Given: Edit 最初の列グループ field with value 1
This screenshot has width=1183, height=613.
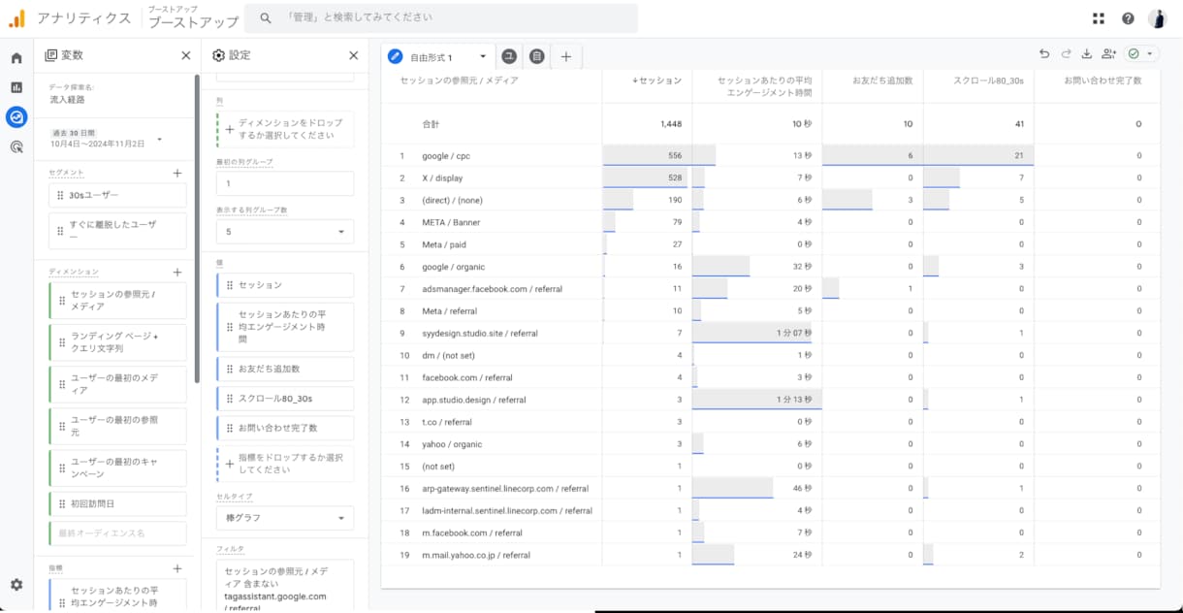Looking at the screenshot, I should [x=285, y=183].
